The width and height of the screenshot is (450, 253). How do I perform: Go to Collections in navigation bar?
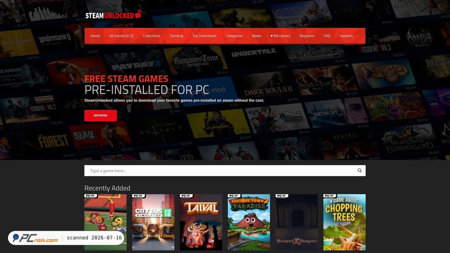tap(151, 36)
